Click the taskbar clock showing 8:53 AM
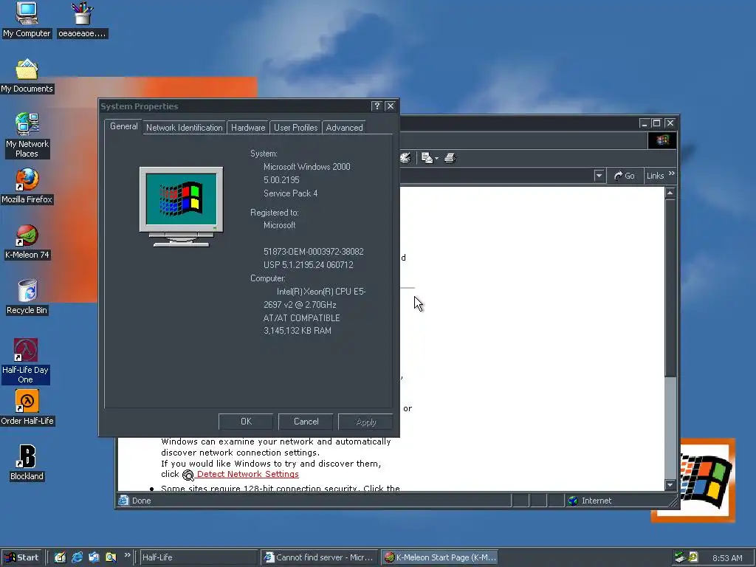Image resolution: width=756 pixels, height=567 pixels. pyautogui.click(x=727, y=558)
